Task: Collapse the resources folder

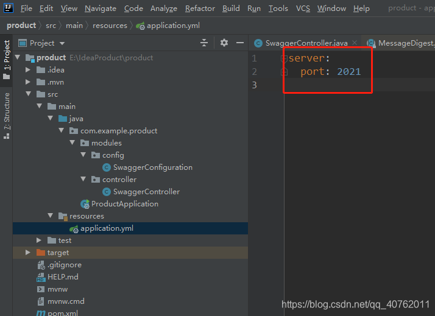Action: 50,216
